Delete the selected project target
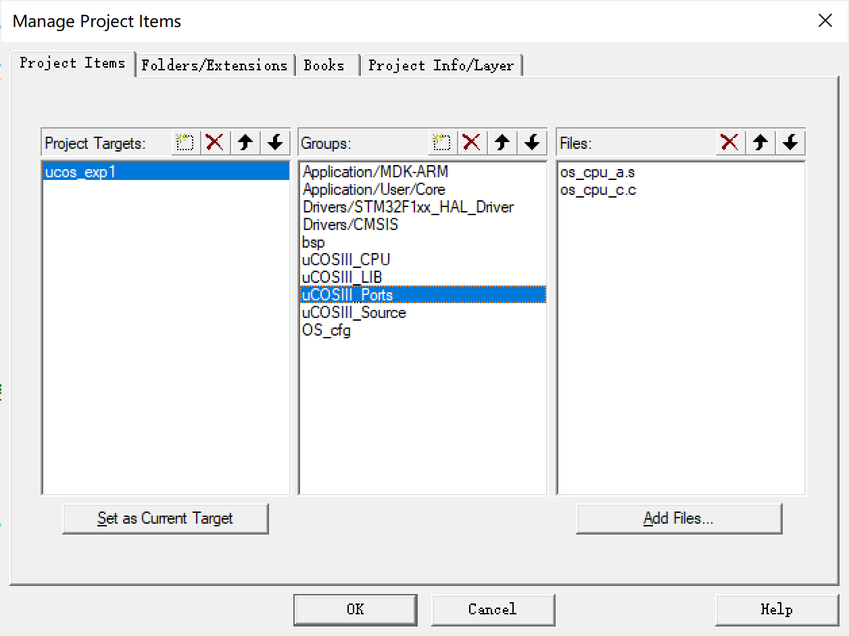Screen dimensions: 849x636 pos(215,142)
